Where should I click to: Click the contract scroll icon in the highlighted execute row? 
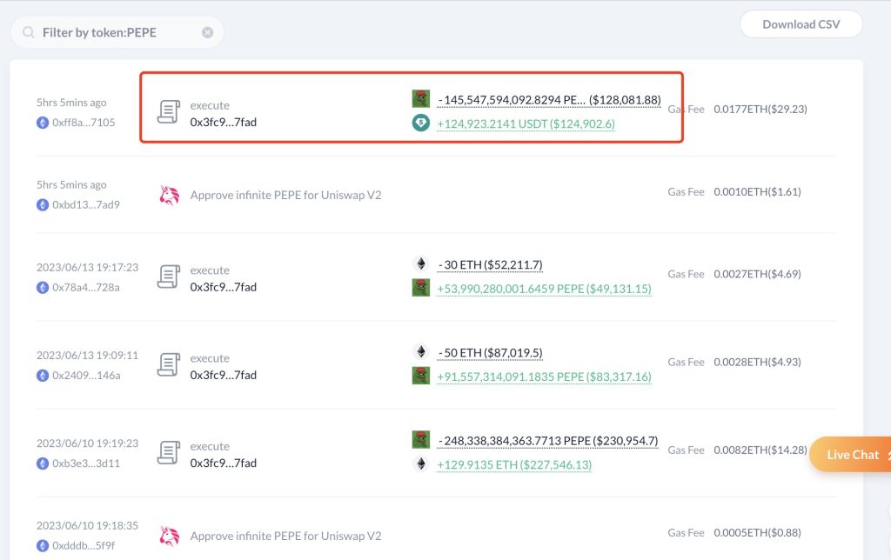(169, 112)
